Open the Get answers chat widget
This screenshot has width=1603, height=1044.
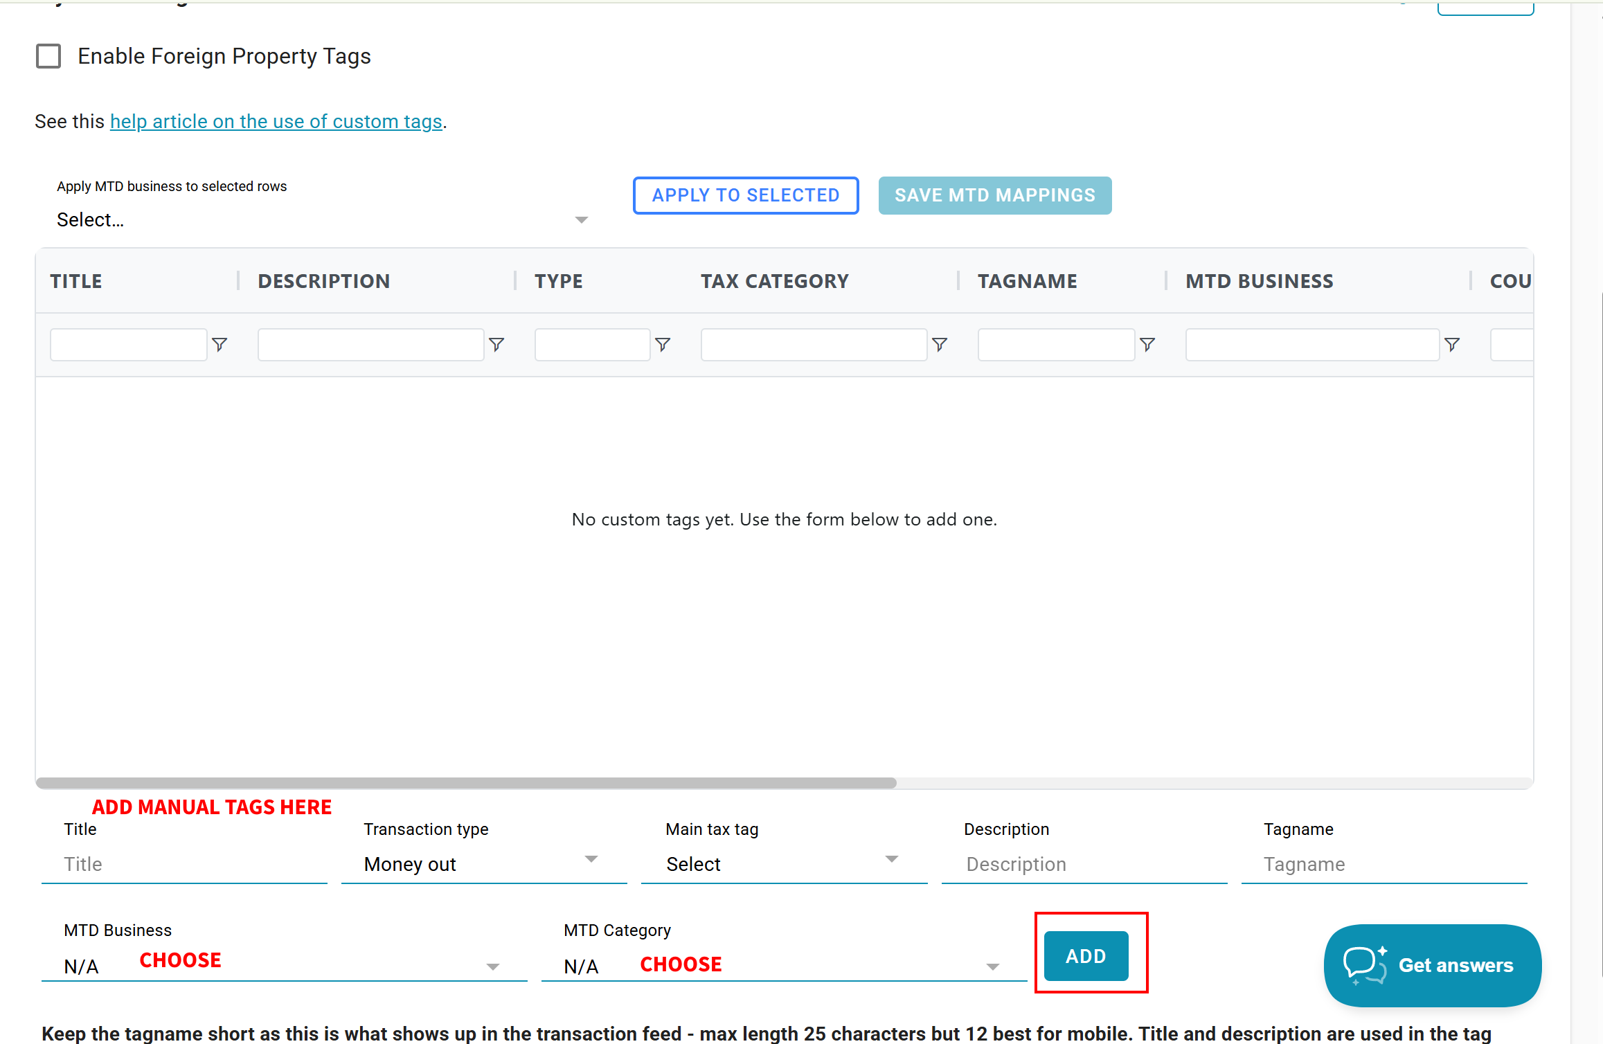click(1432, 965)
